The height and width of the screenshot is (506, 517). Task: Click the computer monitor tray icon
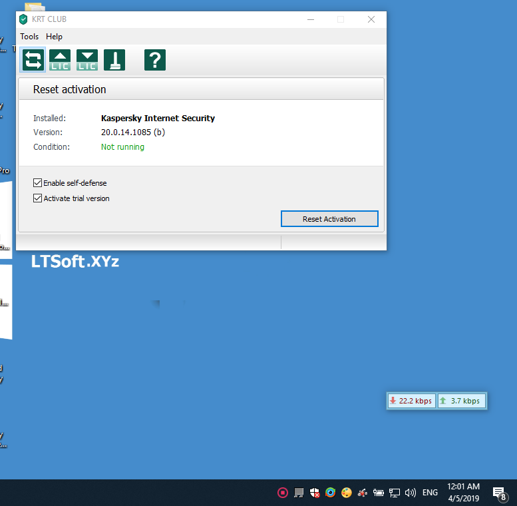pos(299,493)
